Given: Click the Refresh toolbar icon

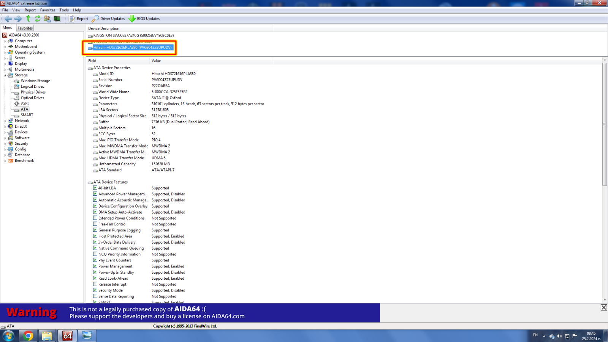Looking at the screenshot, I should [x=38, y=19].
